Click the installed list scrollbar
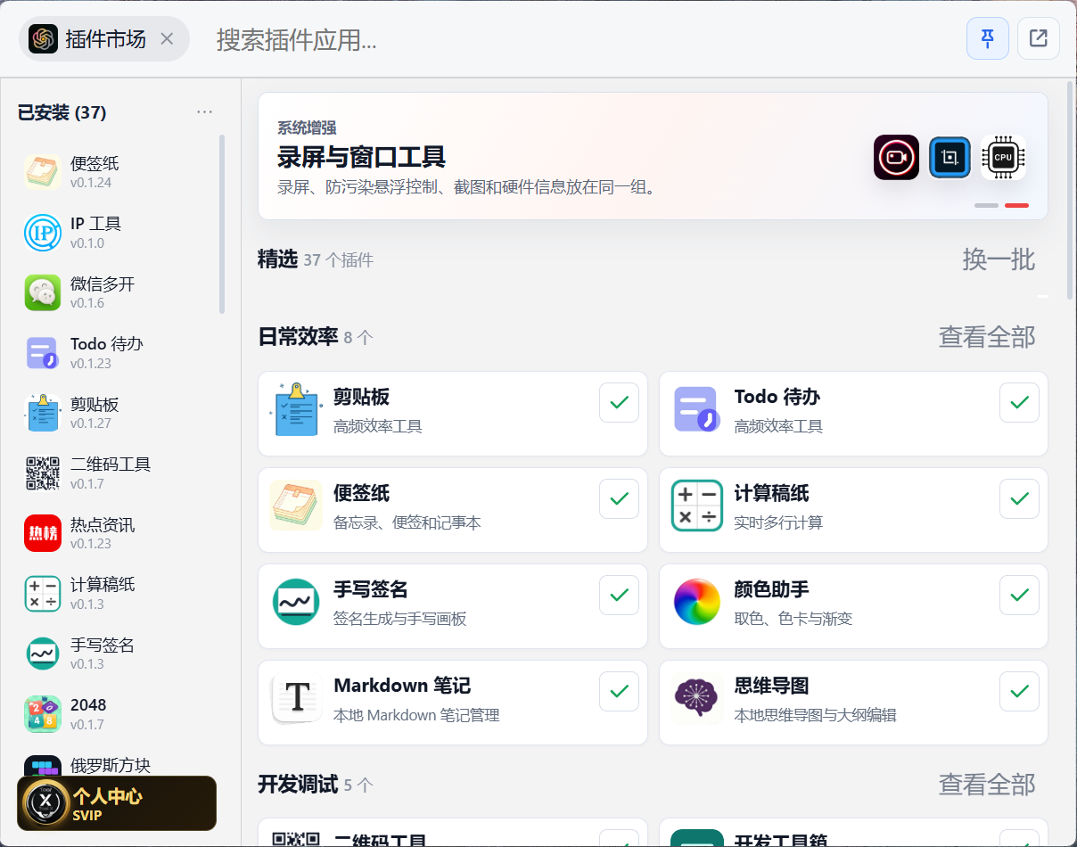The height and width of the screenshot is (847, 1077). point(222,224)
